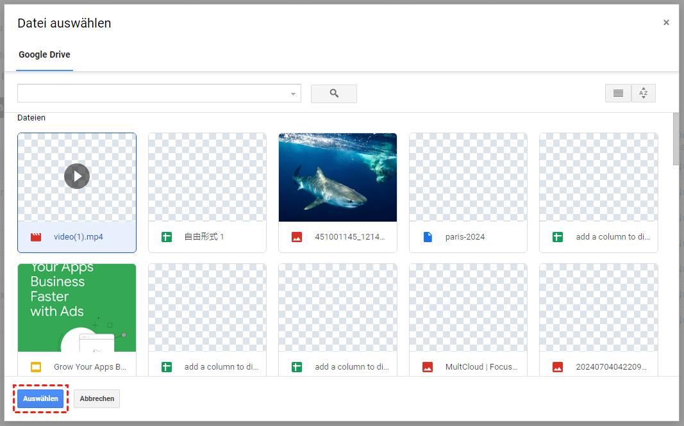This screenshot has height=426, width=684.
Task: Select the Google Drive tab
Action: click(x=44, y=54)
